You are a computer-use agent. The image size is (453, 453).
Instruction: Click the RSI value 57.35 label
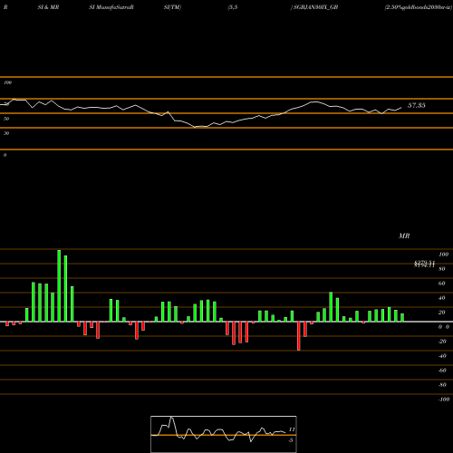(x=417, y=105)
